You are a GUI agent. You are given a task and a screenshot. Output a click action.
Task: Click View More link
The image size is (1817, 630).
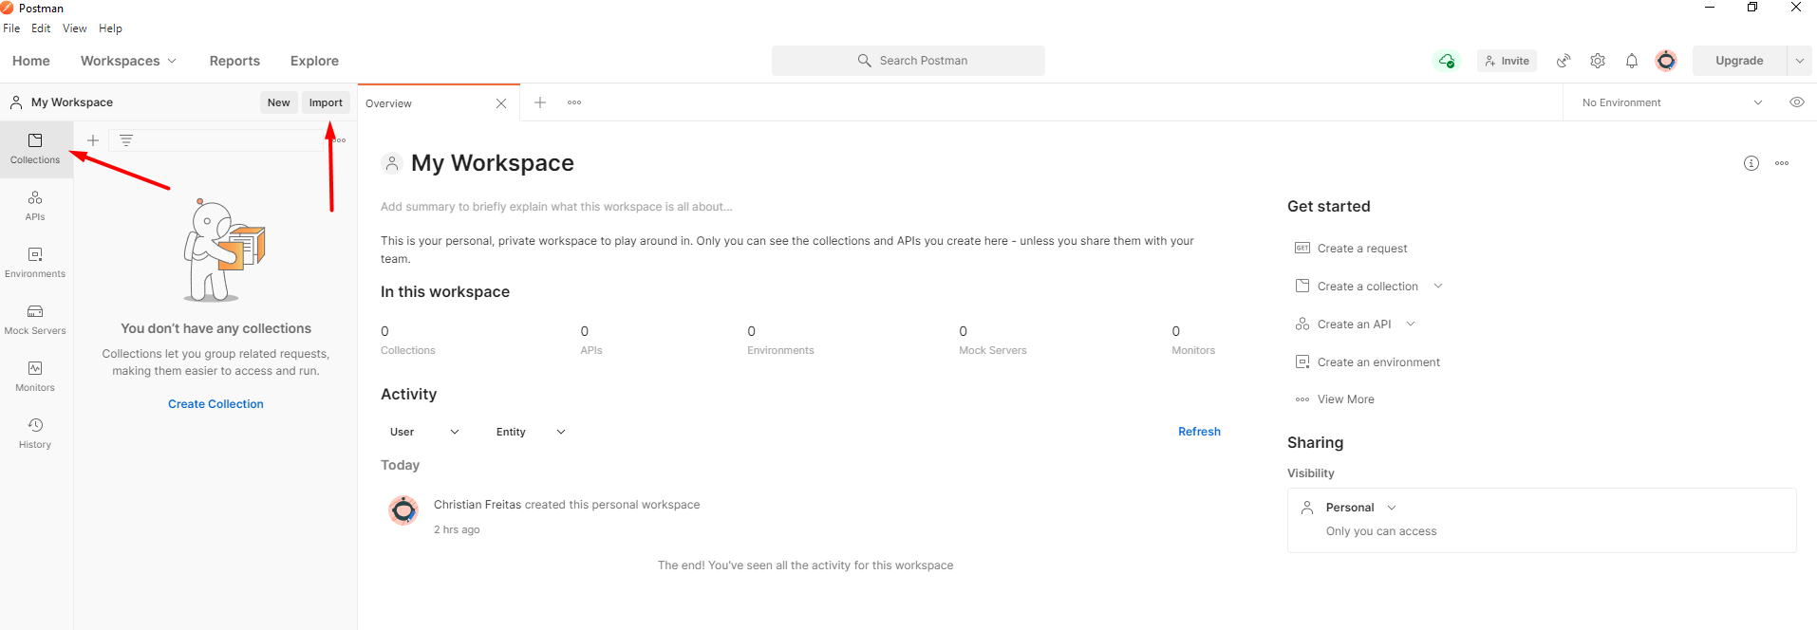(1346, 399)
